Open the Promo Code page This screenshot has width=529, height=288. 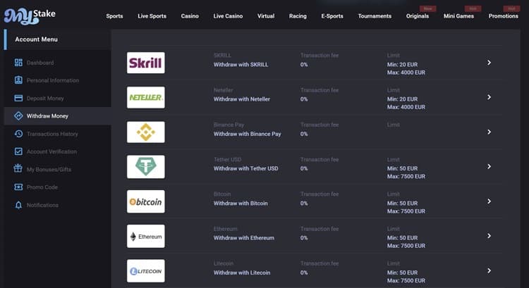click(42, 187)
